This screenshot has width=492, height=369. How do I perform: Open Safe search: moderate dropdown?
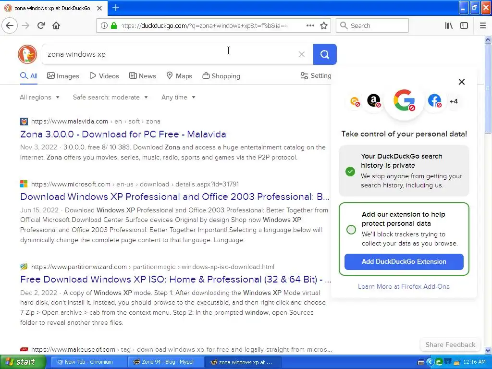pyautogui.click(x=111, y=97)
